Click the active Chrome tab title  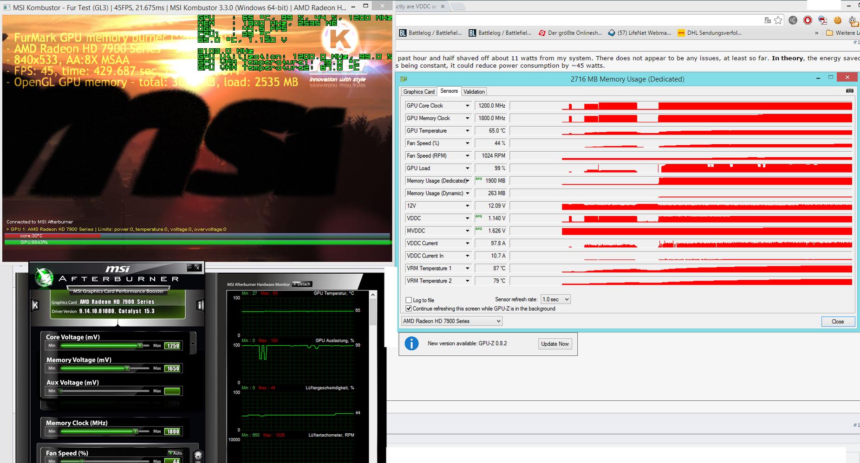[416, 6]
